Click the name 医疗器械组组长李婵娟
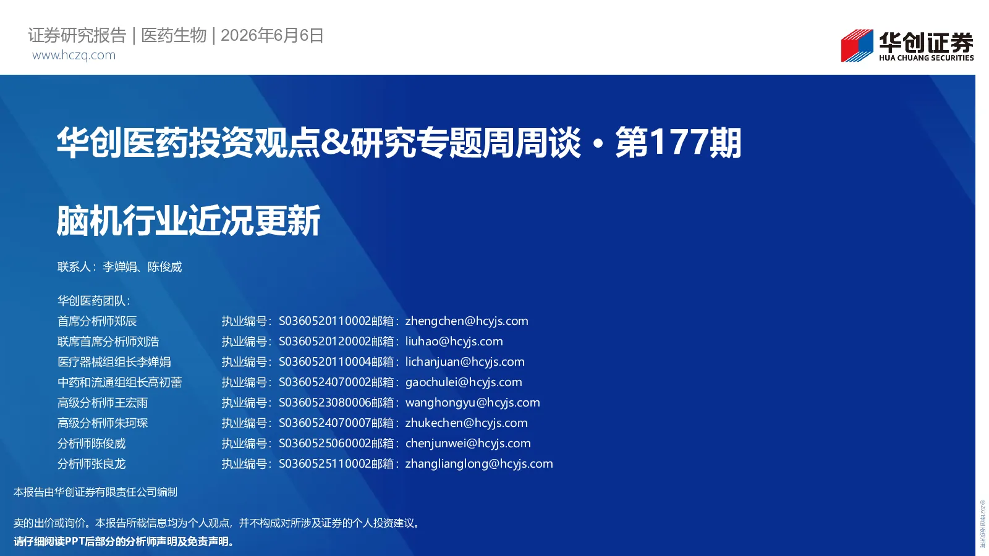The width and height of the screenshot is (989, 556). click(x=114, y=362)
